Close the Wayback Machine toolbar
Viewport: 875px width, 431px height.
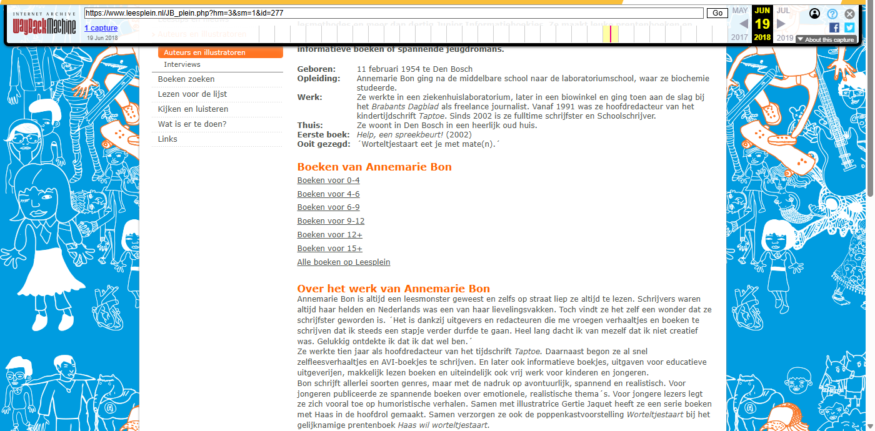click(x=849, y=14)
